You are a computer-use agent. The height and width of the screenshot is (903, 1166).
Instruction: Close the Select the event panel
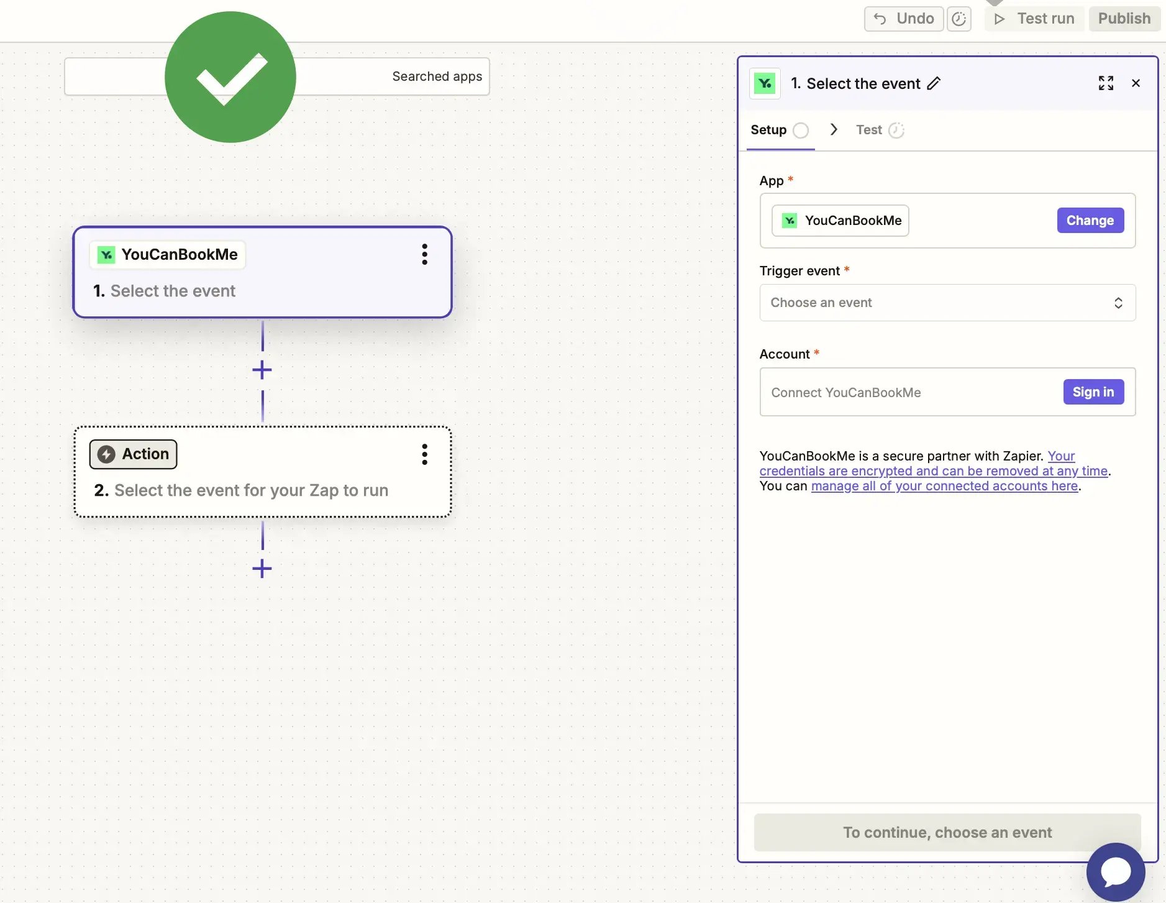pyautogui.click(x=1136, y=83)
